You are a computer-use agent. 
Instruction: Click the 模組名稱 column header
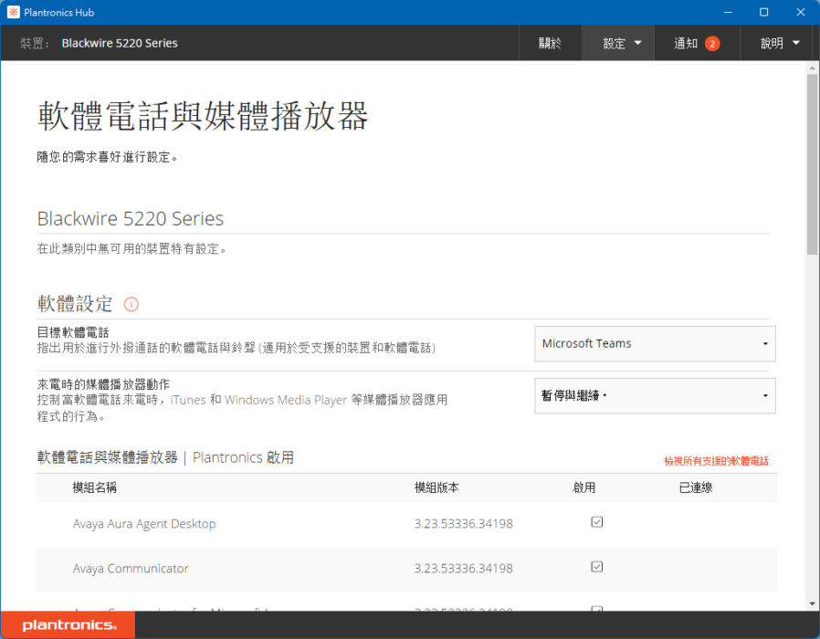tap(95, 487)
